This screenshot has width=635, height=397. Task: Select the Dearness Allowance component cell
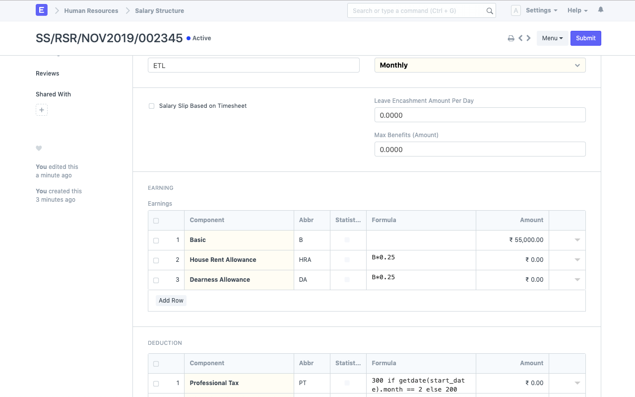coord(239,280)
